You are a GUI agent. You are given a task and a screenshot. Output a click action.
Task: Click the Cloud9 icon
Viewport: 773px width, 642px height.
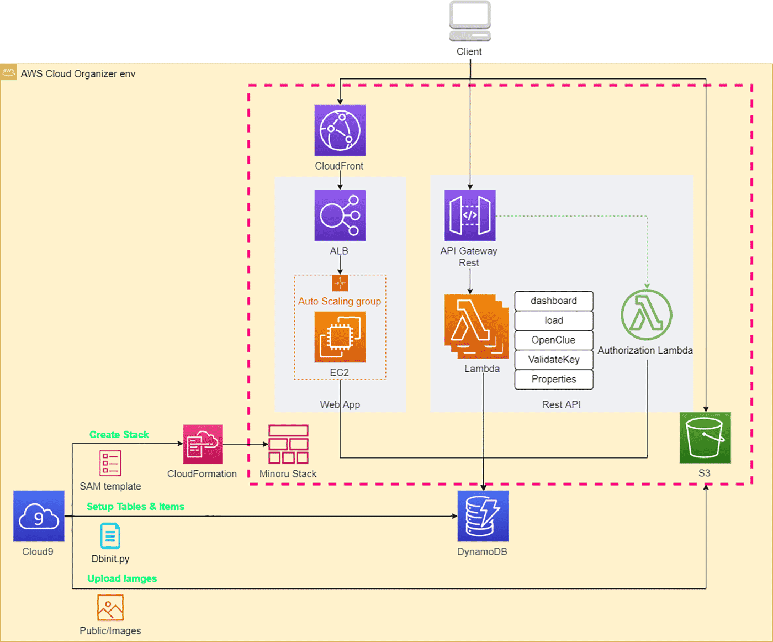39,516
